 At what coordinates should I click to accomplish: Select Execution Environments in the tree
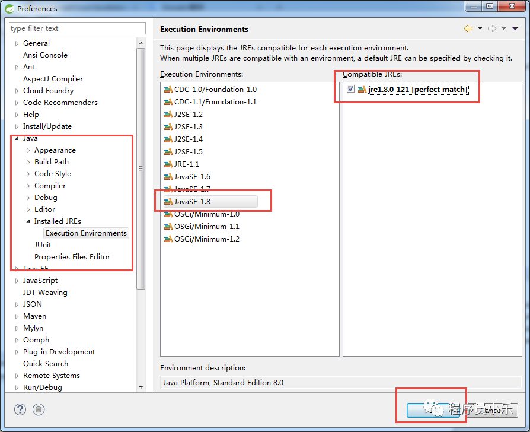pyautogui.click(x=86, y=233)
